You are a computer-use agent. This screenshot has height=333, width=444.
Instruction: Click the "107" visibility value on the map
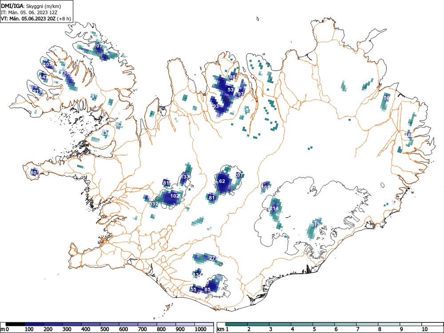pos(98,46)
